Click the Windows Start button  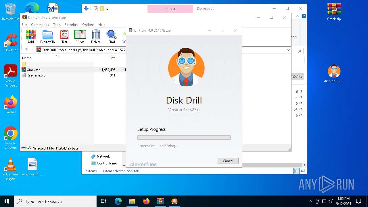click(x=7, y=201)
